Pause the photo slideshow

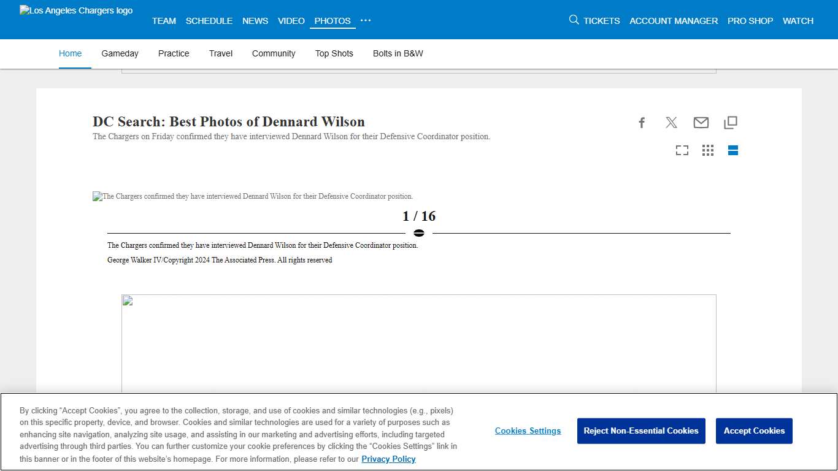[x=419, y=232]
